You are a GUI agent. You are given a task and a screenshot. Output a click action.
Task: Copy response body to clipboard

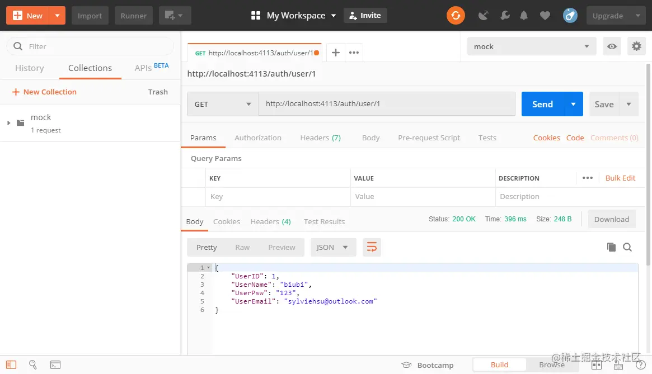pos(611,247)
